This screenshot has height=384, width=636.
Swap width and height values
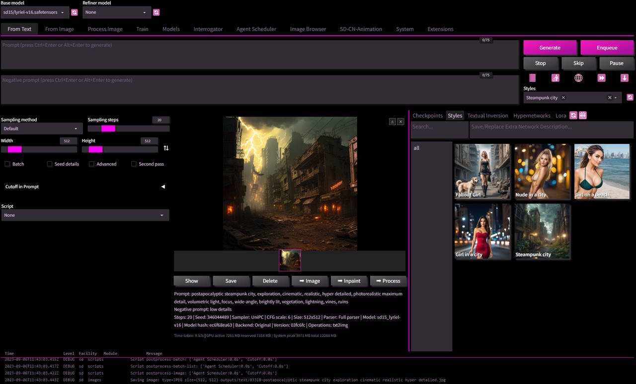point(166,148)
